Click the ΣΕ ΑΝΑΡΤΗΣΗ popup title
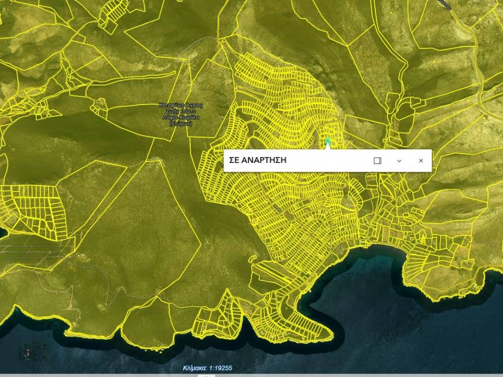The width and height of the screenshot is (503, 377). 258,161
